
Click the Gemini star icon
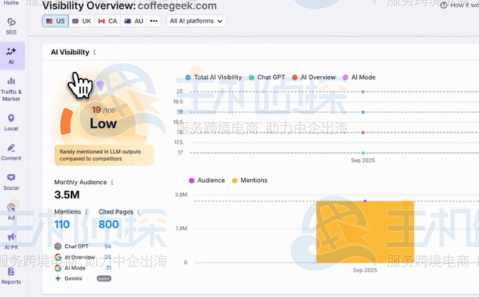pyautogui.click(x=58, y=279)
